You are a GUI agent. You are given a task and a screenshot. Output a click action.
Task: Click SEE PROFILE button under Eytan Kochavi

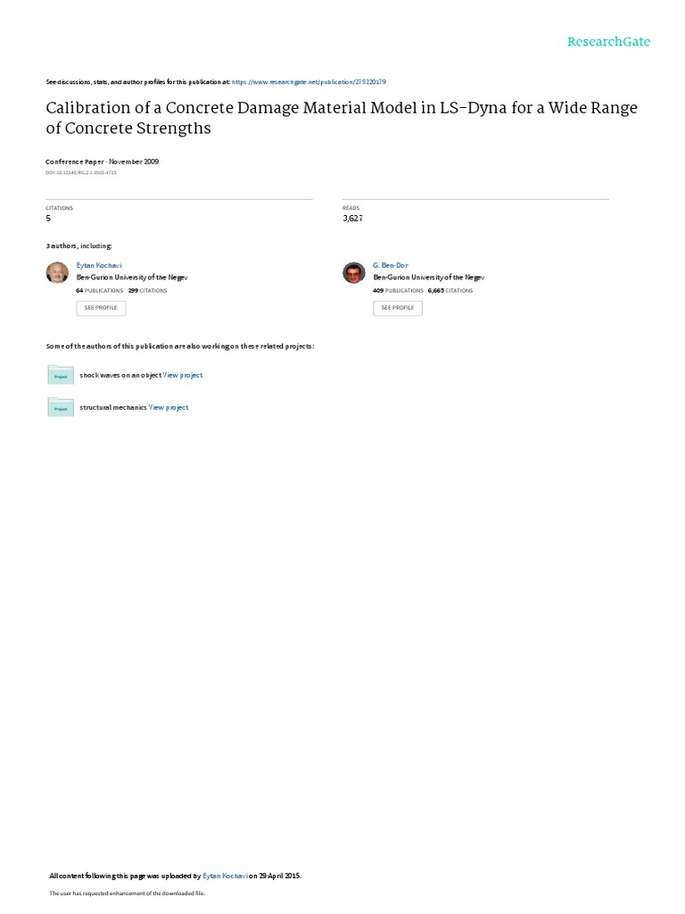coord(101,308)
